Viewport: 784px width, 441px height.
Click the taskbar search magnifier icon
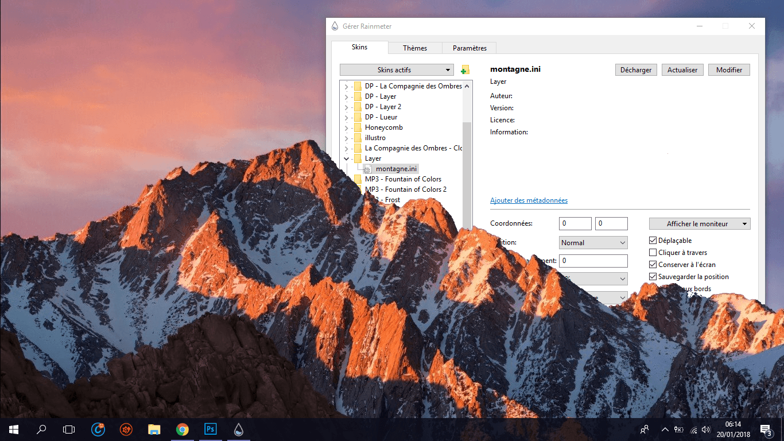[x=41, y=429]
